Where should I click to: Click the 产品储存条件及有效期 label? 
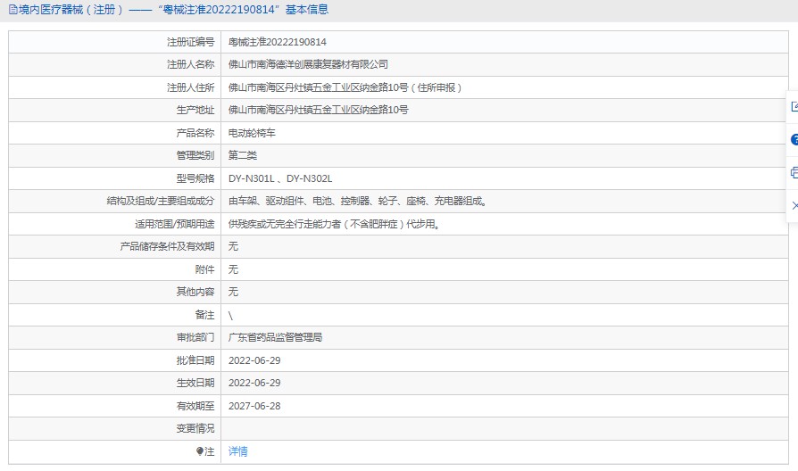[x=168, y=246]
